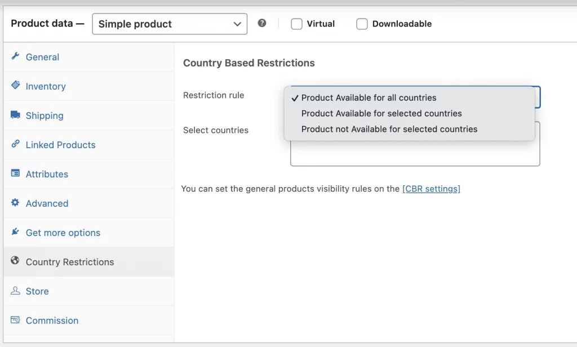
Task: Click the Get more options plug icon
Action: click(15, 232)
